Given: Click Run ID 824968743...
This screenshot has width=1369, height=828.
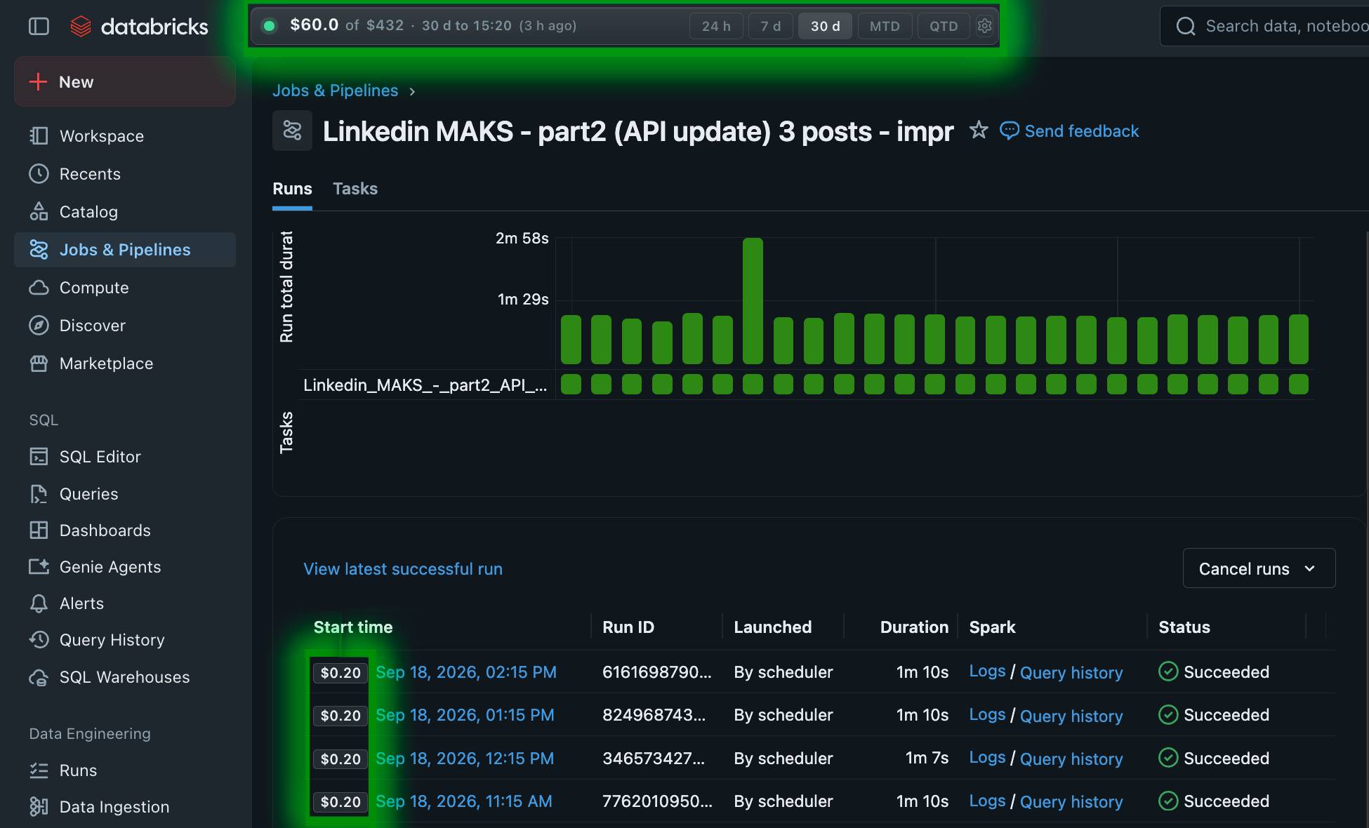Looking at the screenshot, I should [x=654, y=715].
